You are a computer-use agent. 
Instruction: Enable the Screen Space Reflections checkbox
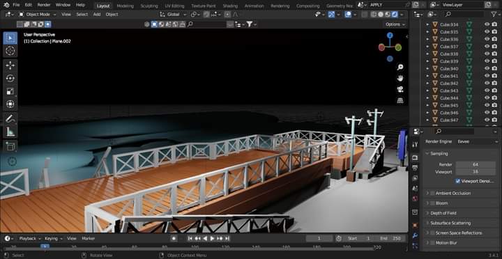432,233
